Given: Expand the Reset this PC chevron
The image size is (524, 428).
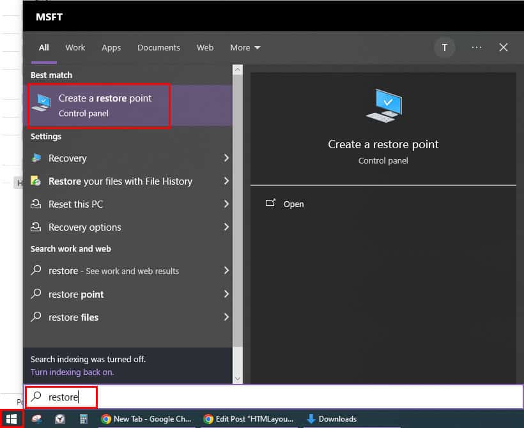Looking at the screenshot, I should point(226,204).
